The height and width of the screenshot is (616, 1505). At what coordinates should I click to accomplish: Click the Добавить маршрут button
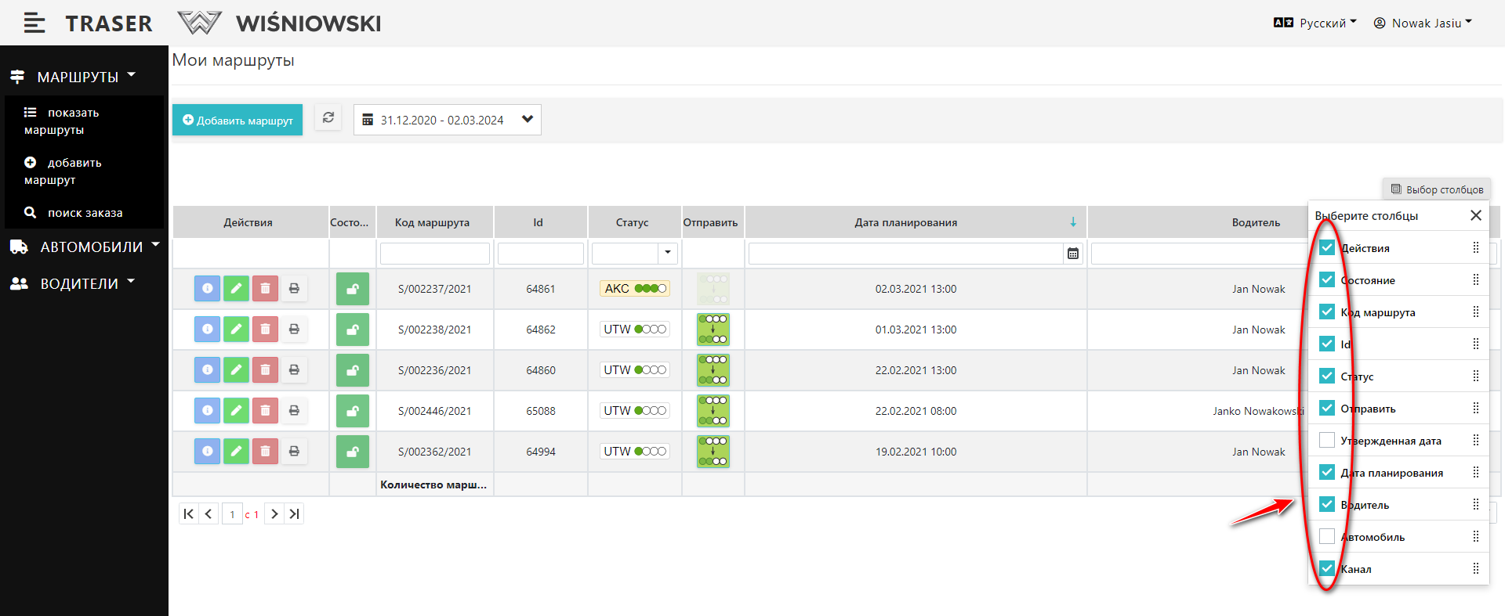238,121
